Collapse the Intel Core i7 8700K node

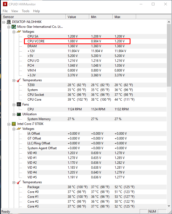click(x=9, y=124)
